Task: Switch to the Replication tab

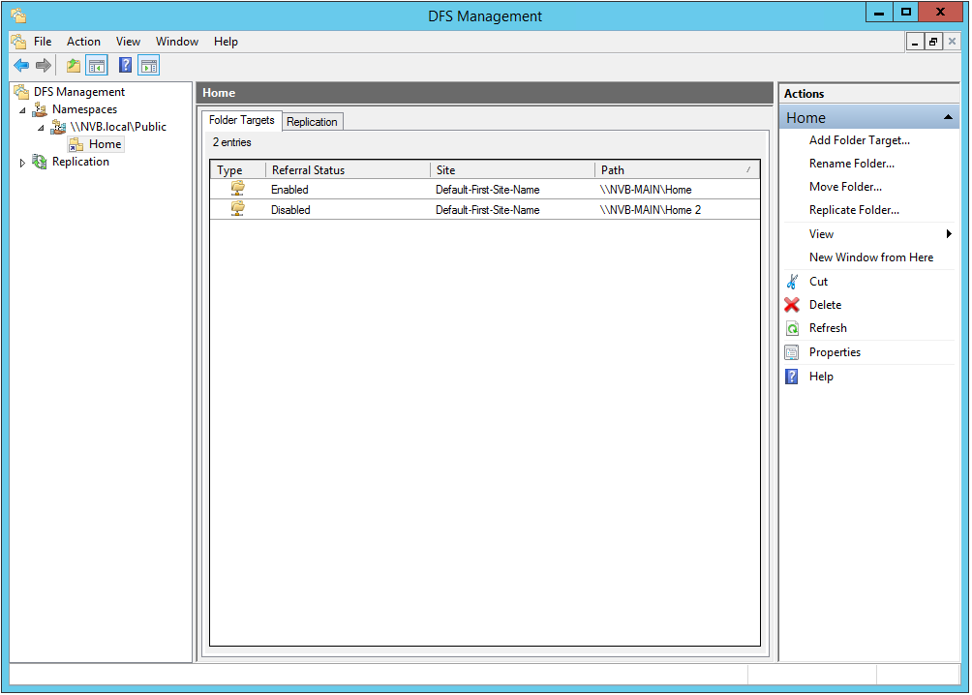Action: (312, 122)
